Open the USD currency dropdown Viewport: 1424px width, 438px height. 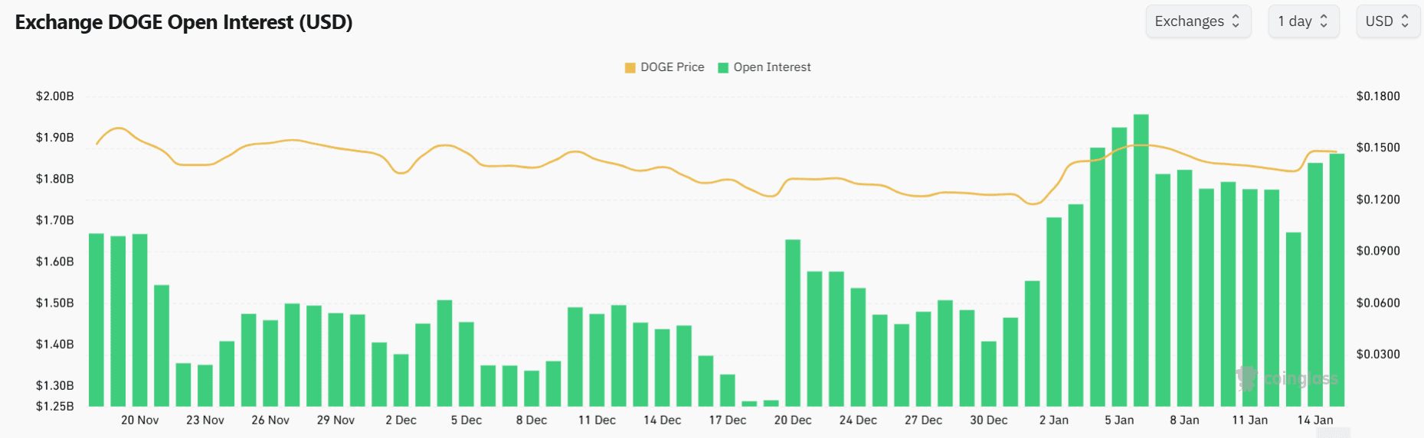click(1387, 21)
